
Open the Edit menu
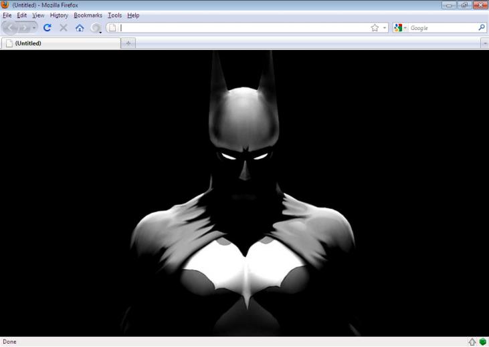click(21, 15)
